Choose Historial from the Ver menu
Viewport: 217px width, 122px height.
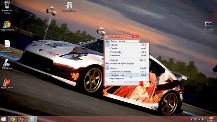click(127, 60)
